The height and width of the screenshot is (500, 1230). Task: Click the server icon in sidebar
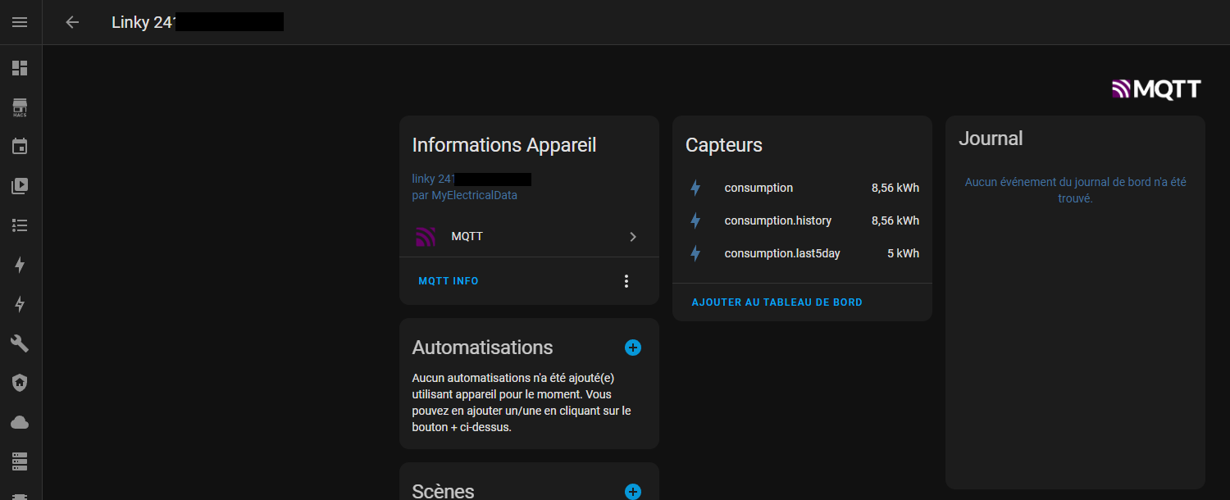pyautogui.click(x=20, y=461)
